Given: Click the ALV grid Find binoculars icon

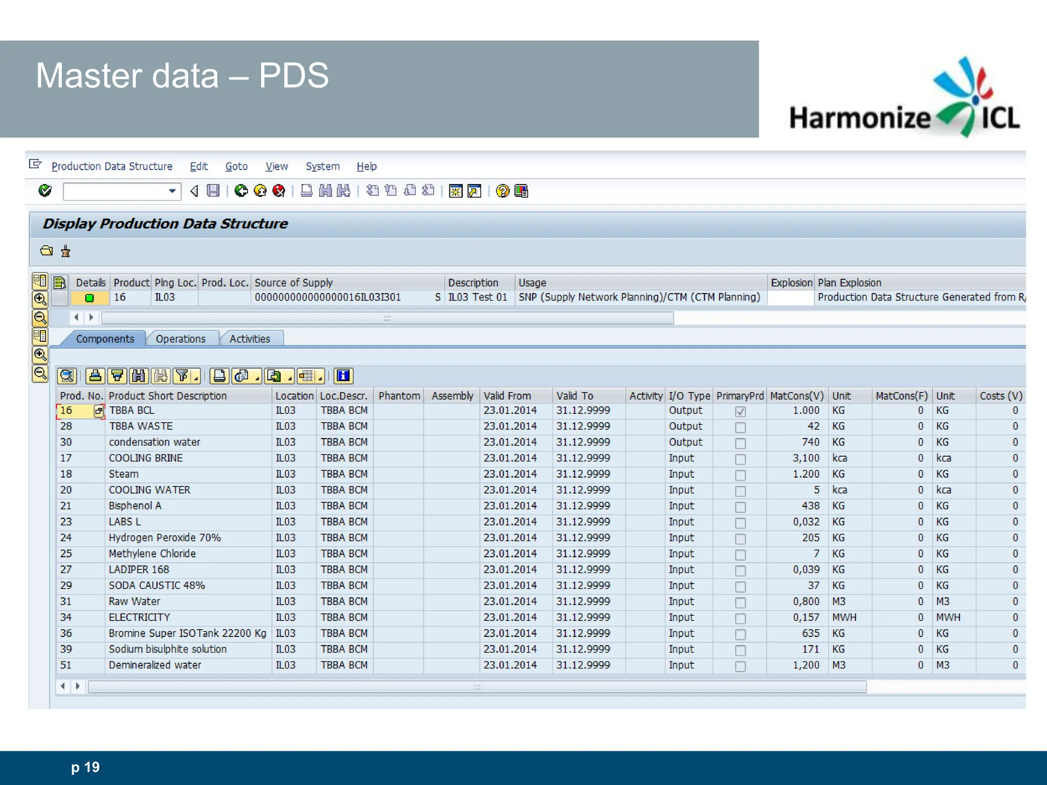Looking at the screenshot, I should [x=138, y=376].
